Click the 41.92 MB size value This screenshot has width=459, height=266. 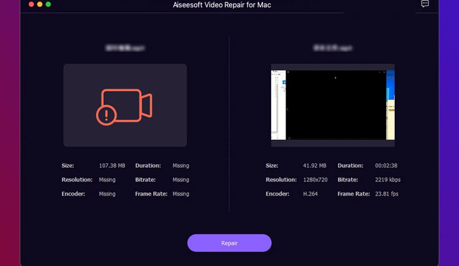click(315, 165)
